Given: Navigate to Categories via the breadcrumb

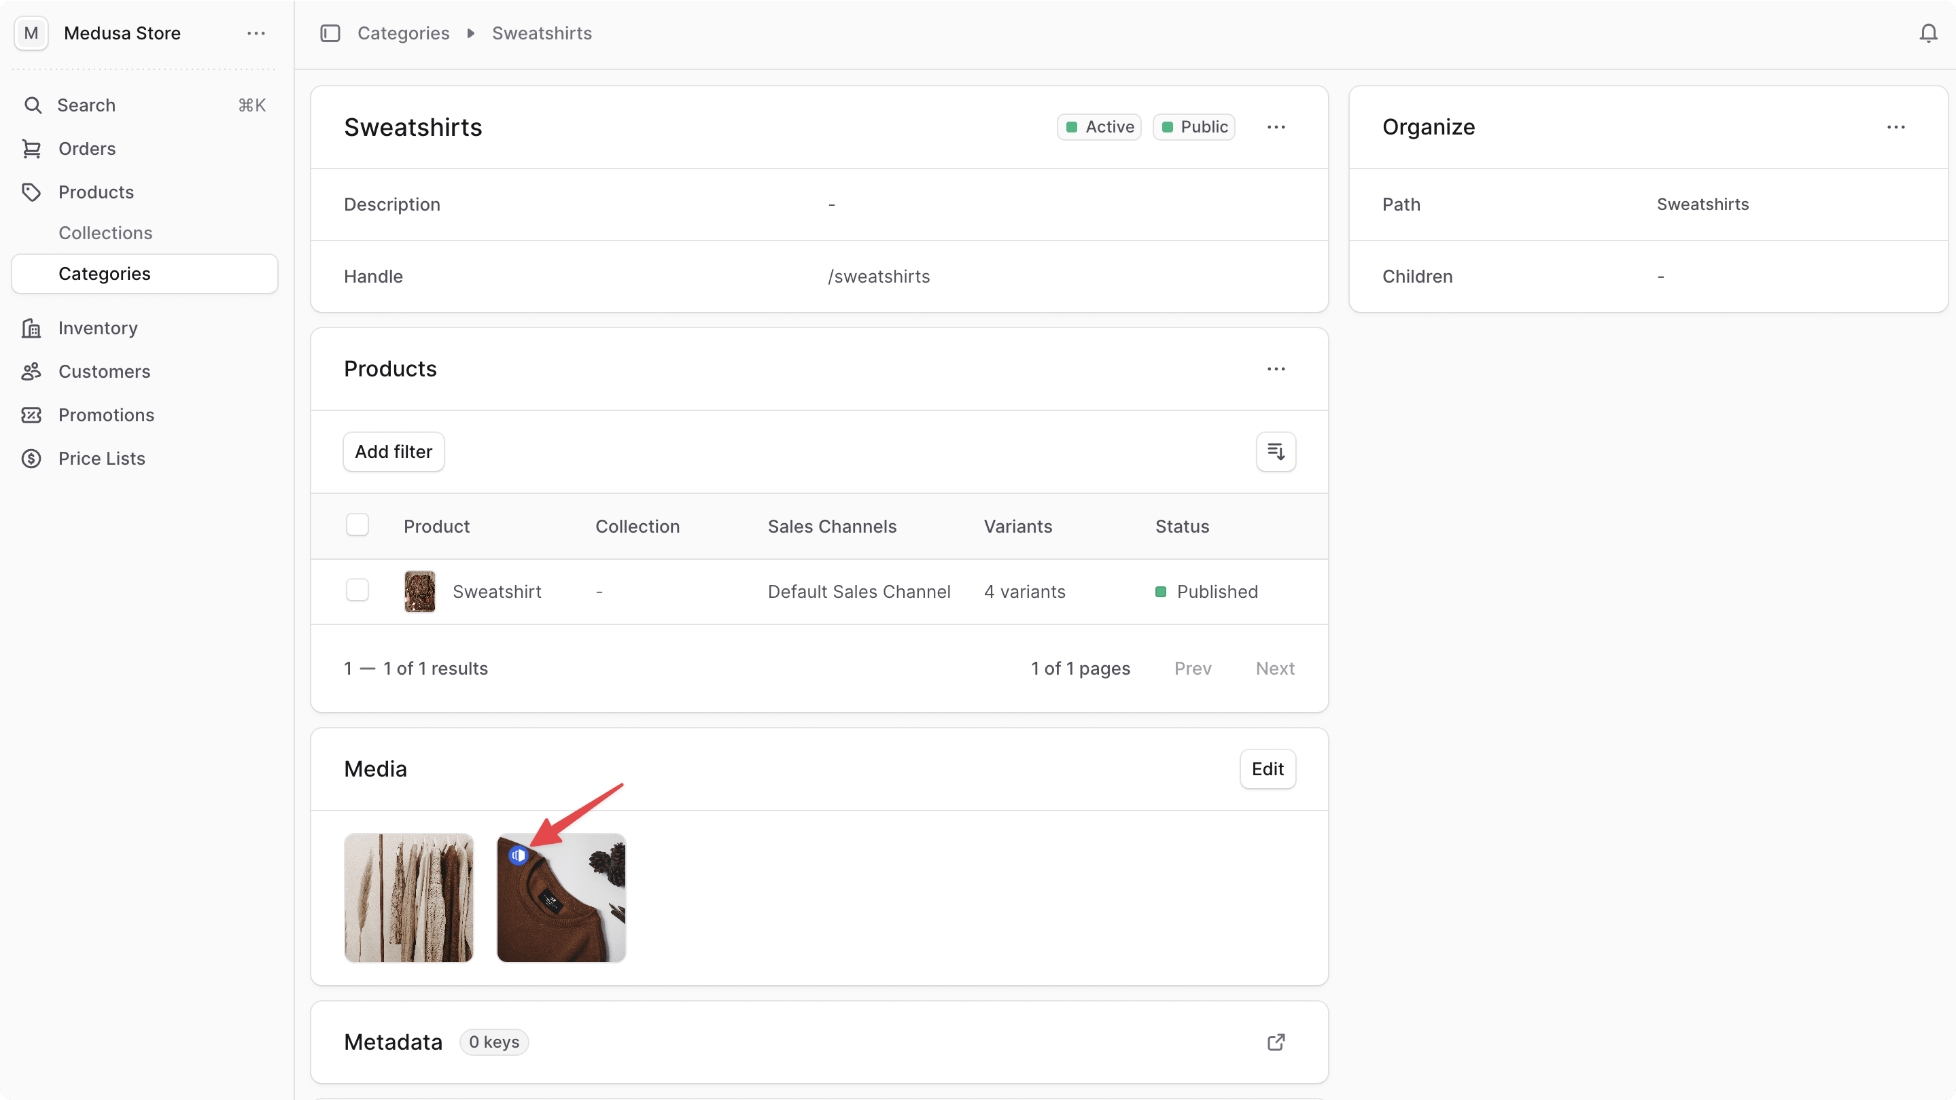Looking at the screenshot, I should [x=403, y=33].
